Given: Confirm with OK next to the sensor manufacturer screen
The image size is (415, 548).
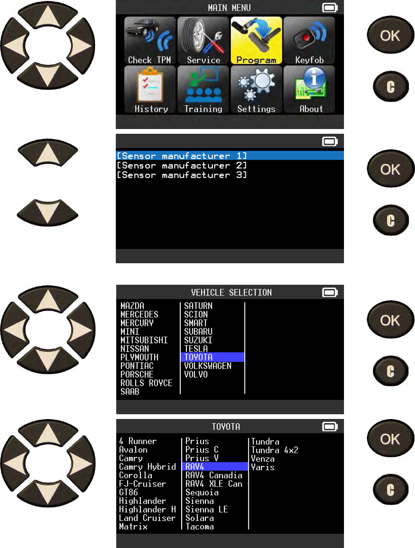Looking at the screenshot, I should click(x=390, y=169).
